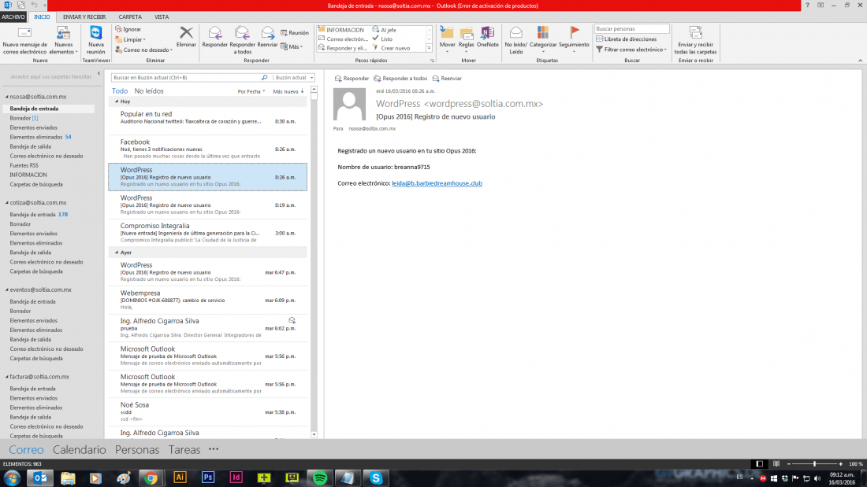Click the ribbon Responder button
The height and width of the screenshot is (487, 867).
214,37
